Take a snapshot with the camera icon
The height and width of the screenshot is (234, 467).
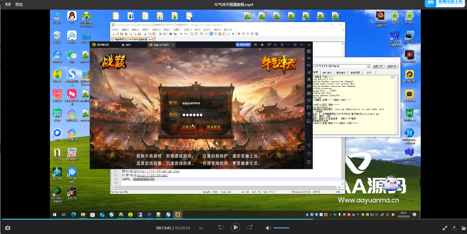8,228
